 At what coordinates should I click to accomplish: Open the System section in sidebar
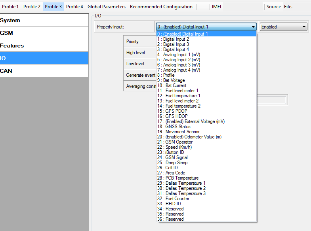click(x=44, y=20)
